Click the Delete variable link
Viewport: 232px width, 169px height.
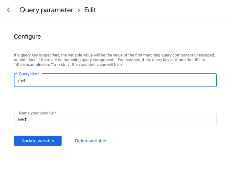click(91, 141)
